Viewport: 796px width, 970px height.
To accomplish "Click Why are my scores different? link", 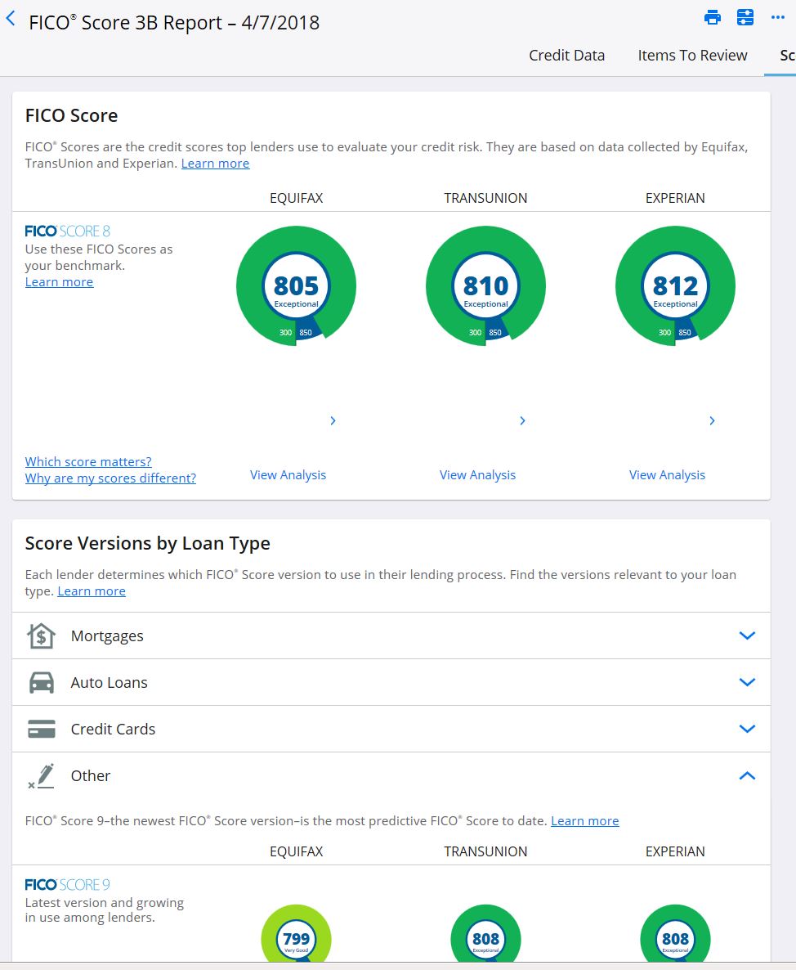I will point(110,478).
